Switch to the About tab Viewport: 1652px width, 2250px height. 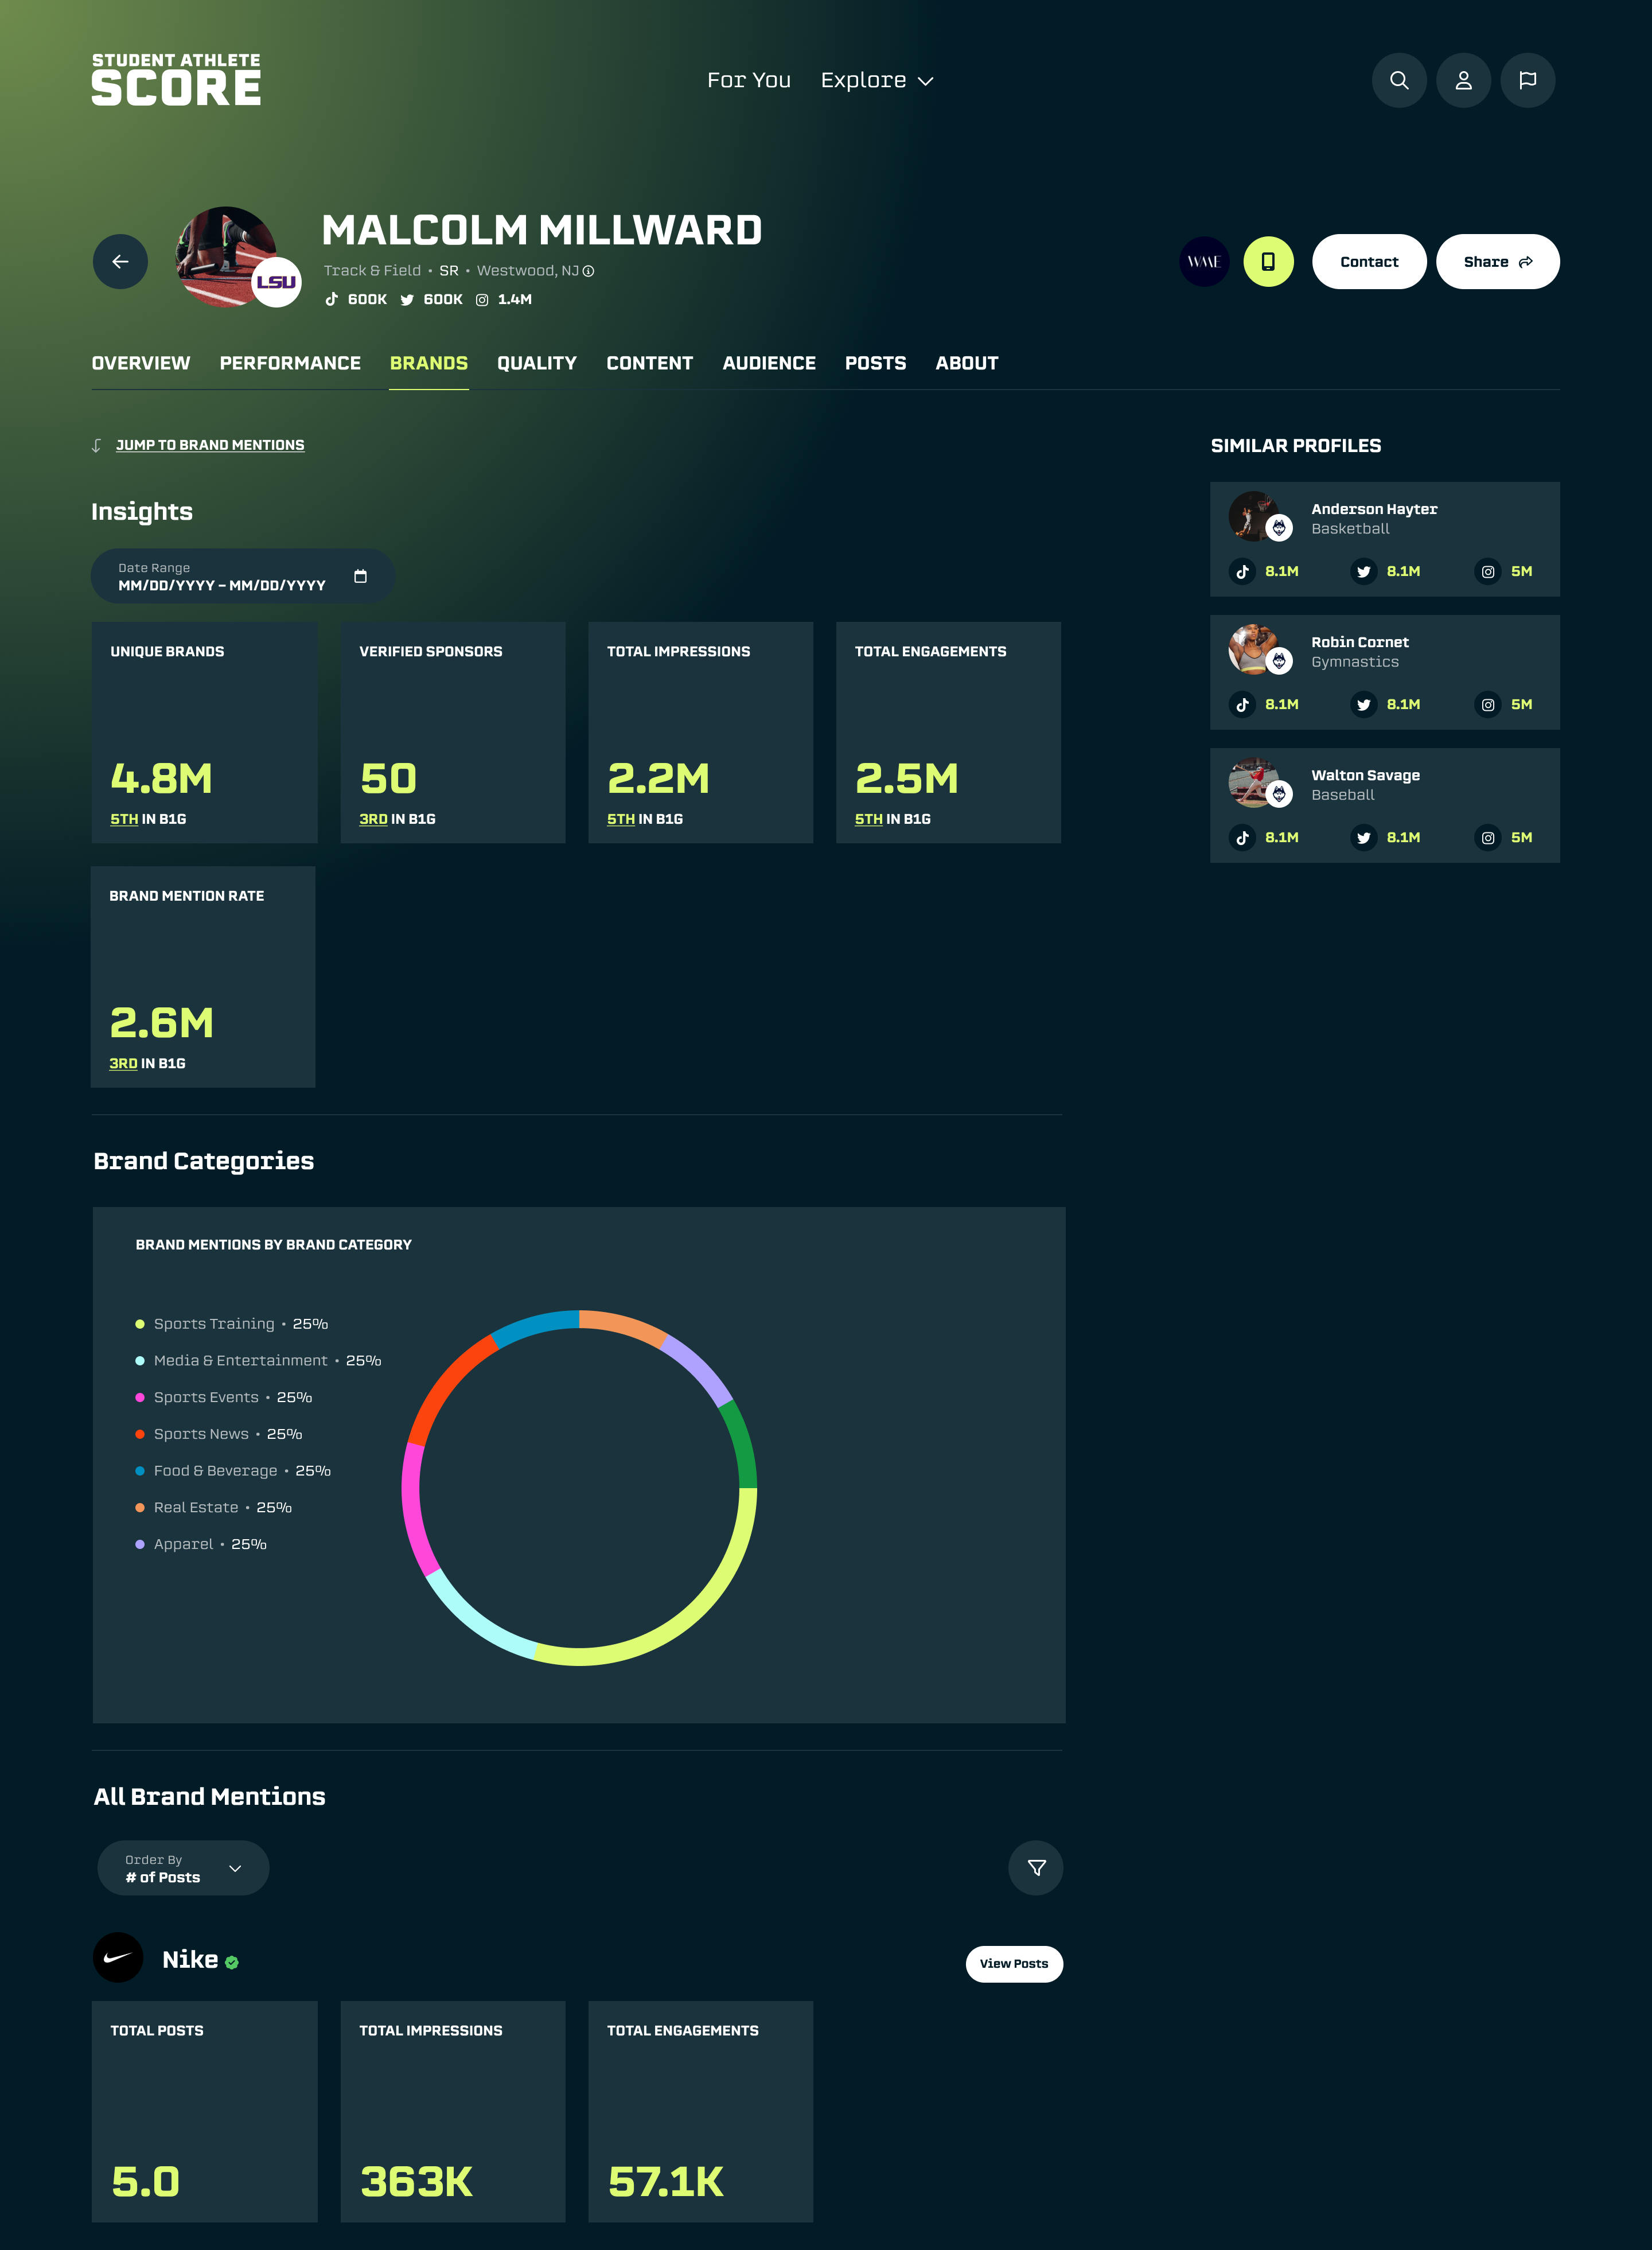967,363
